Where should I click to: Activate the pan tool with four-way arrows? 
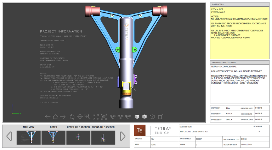(x=80, y=117)
